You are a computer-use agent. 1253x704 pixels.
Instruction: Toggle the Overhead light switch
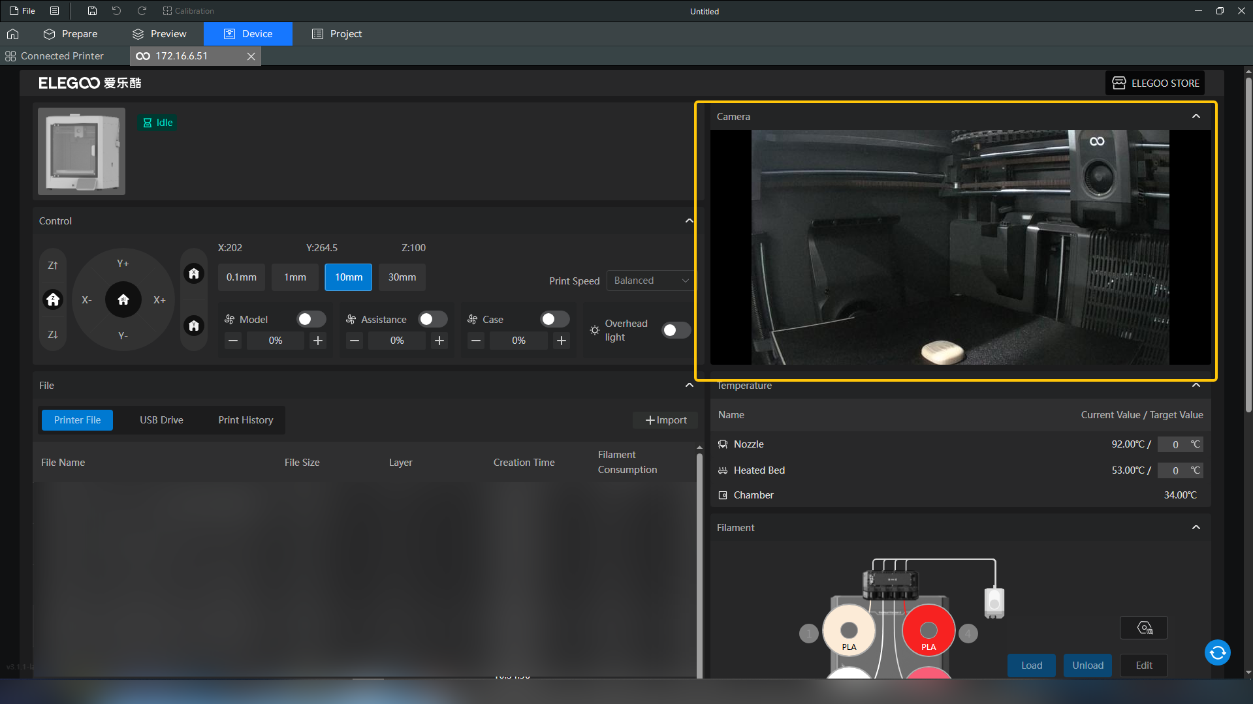(676, 330)
